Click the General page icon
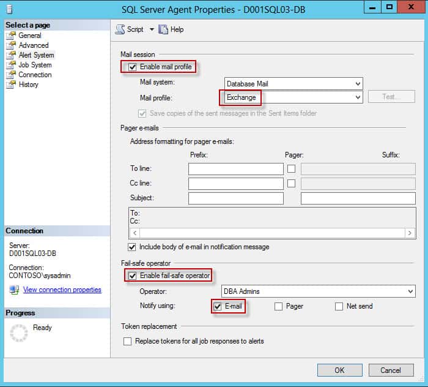428x387 pixels. tap(11, 36)
